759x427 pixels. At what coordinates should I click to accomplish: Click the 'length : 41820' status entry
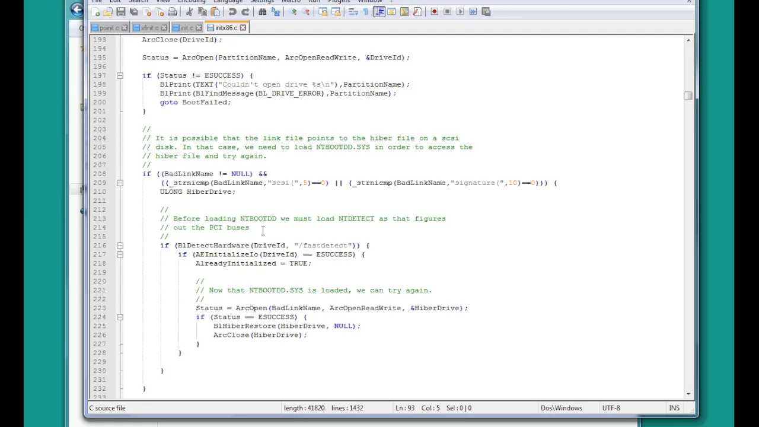[304, 408]
